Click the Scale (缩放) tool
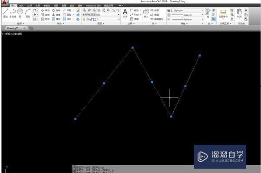Viewport: 261px width, 173px height. [x=56, y=19]
